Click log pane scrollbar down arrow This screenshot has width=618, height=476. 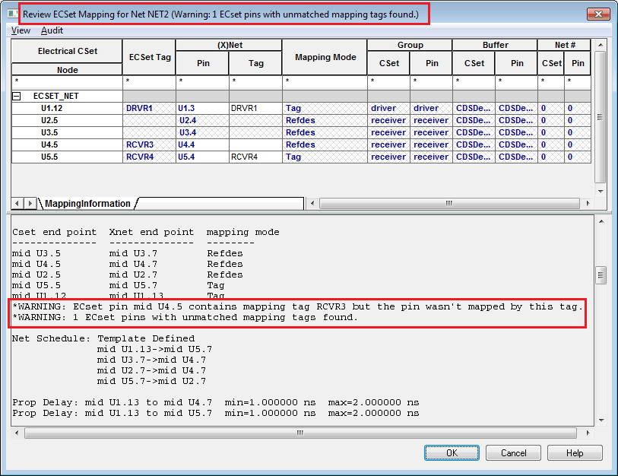click(601, 420)
